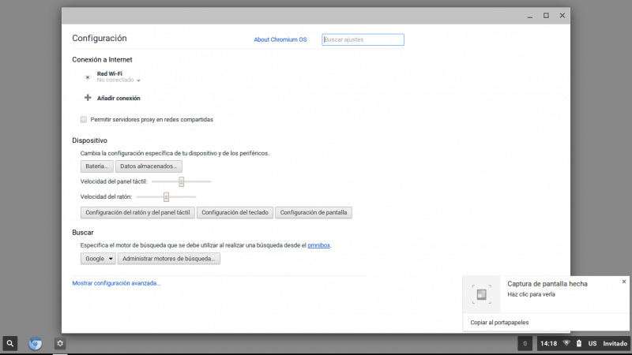The height and width of the screenshot is (355, 632).
Task: Click the plus icon beside Añadir conexión
Action: click(88, 97)
